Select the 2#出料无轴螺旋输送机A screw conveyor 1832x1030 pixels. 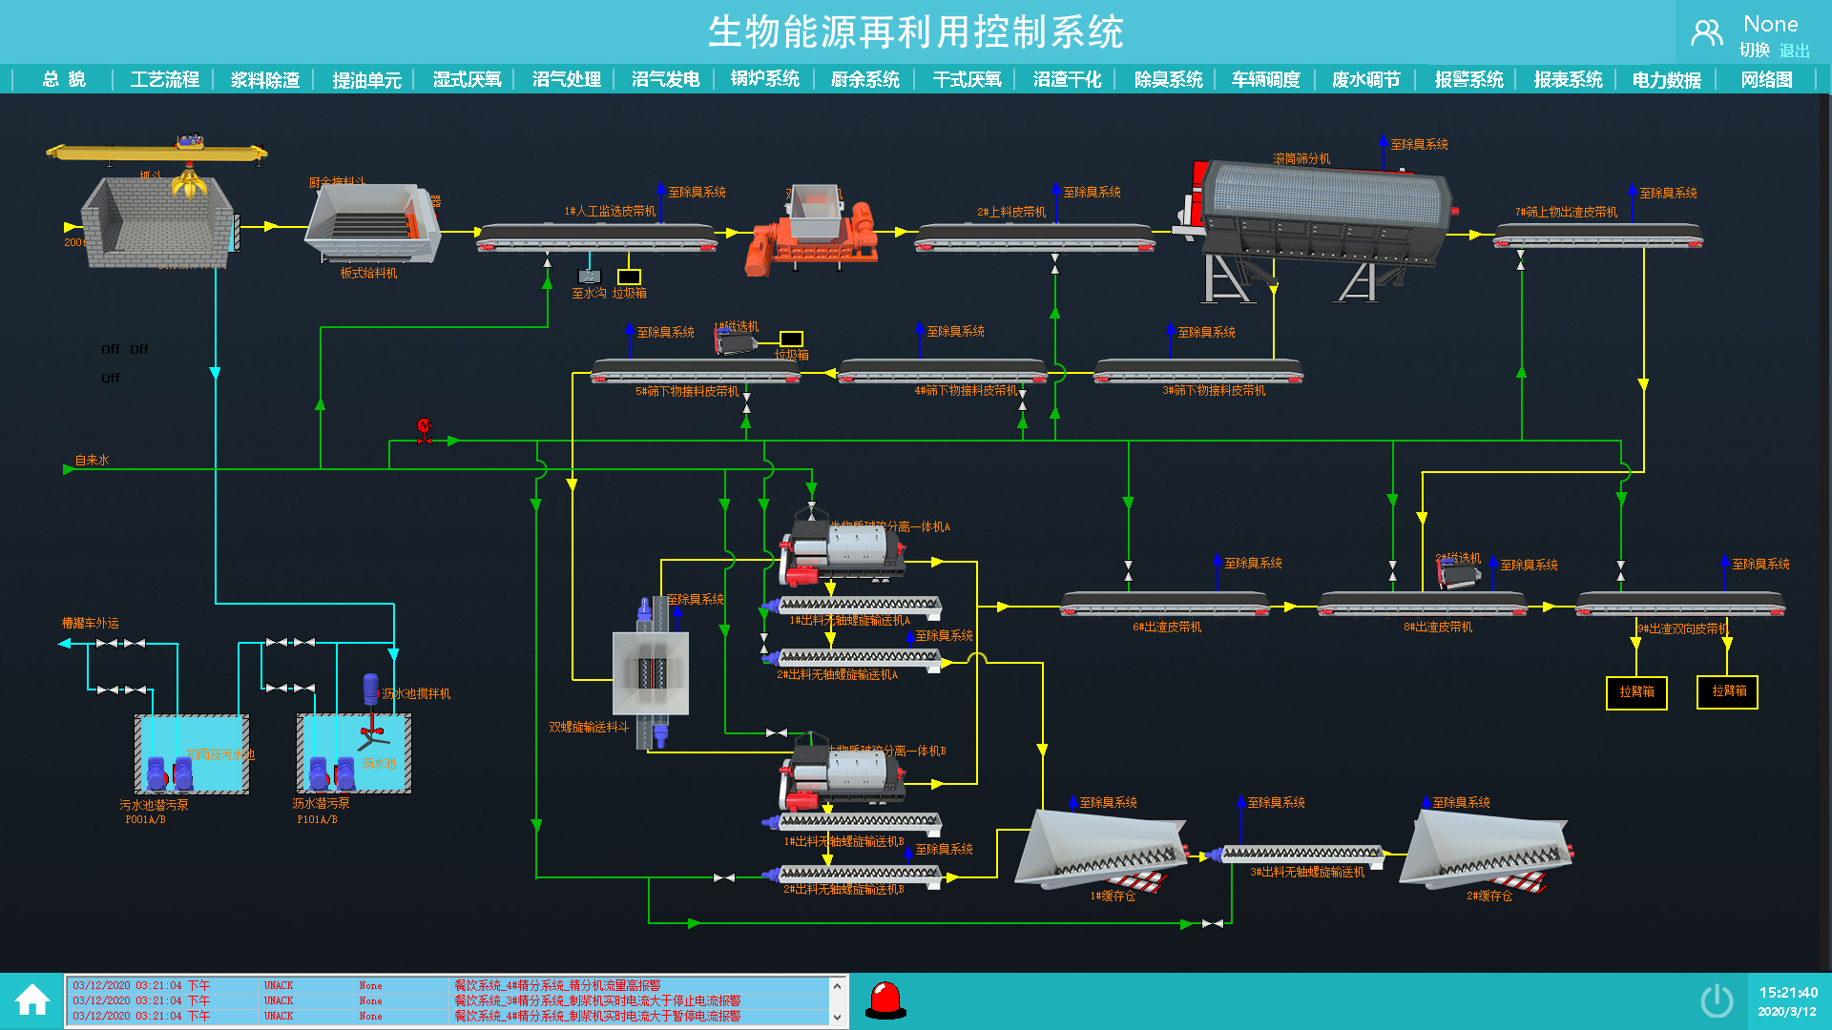[x=852, y=658]
